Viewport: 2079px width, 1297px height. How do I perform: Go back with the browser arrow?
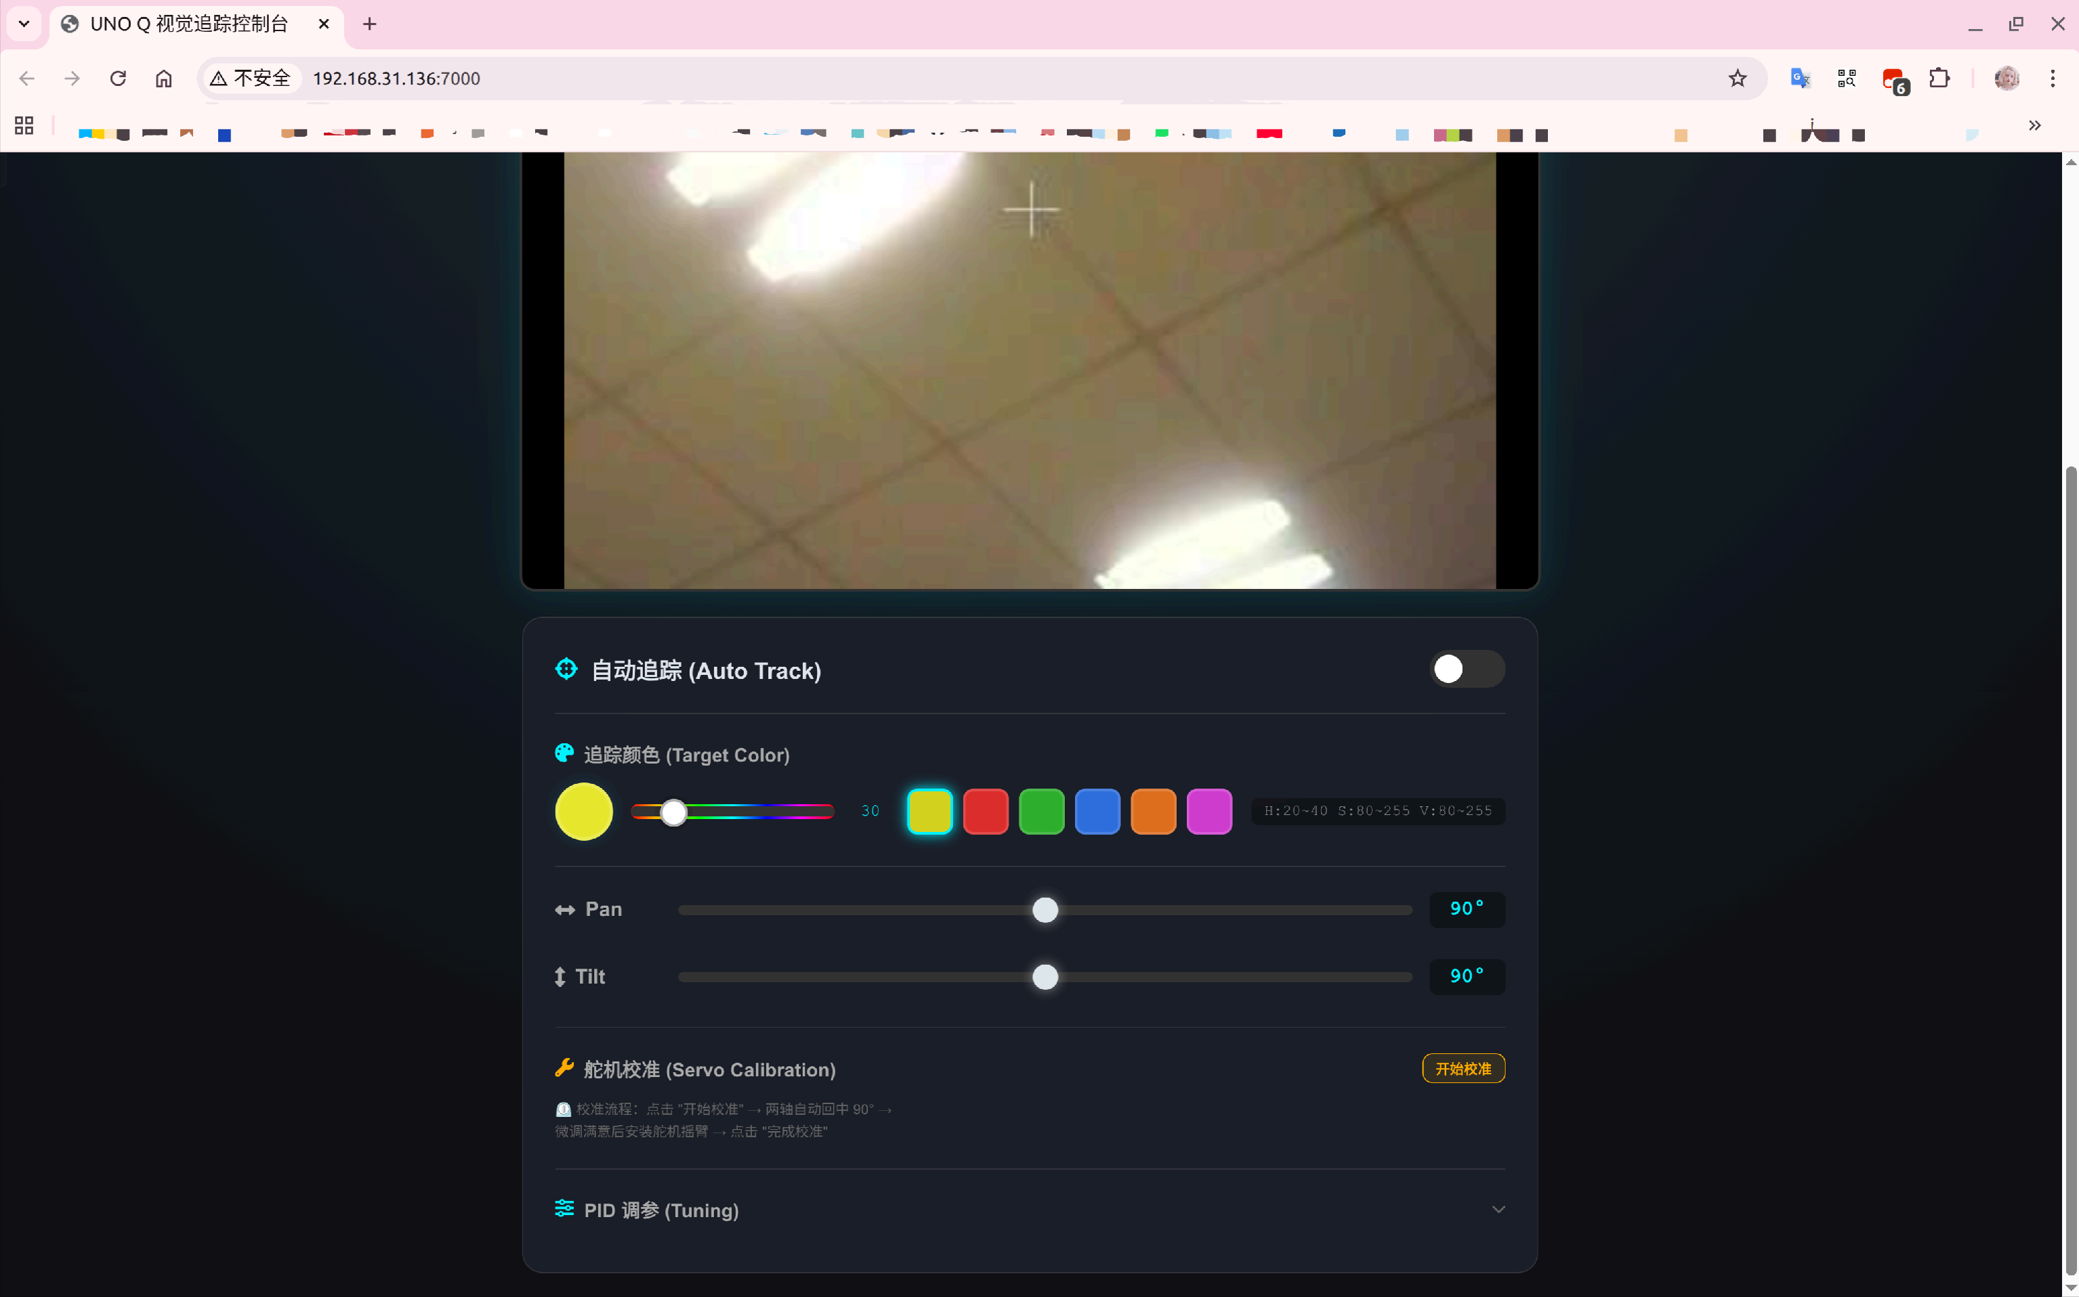26,79
